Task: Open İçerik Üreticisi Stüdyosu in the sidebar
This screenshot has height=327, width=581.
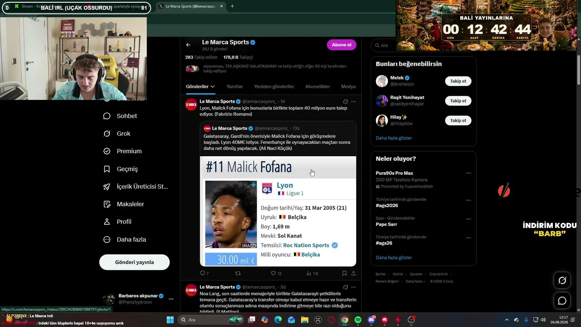Action: pos(136,187)
